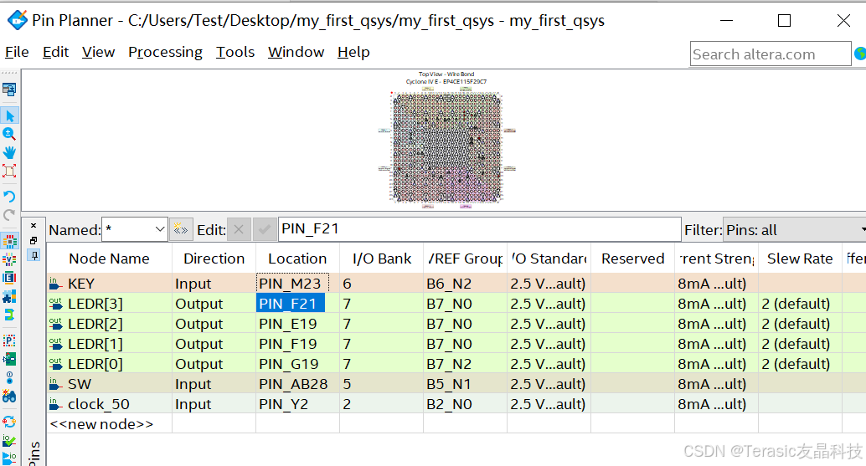Click the fit-to-window icon with red arrows

coord(9,171)
